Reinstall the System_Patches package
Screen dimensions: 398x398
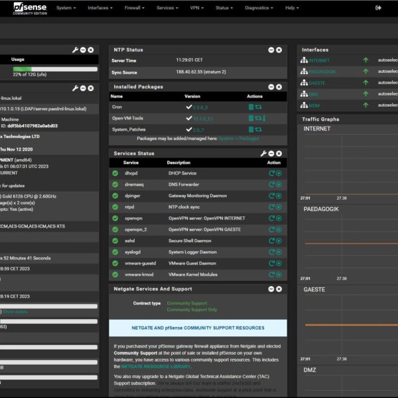(x=259, y=130)
